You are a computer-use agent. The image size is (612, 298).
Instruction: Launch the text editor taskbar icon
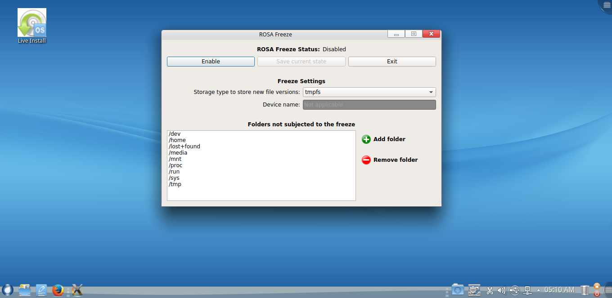pos(41,290)
